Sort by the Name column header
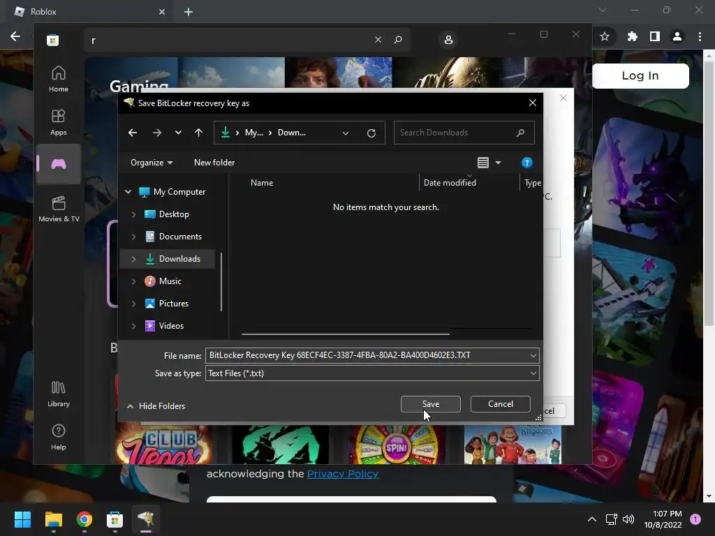The width and height of the screenshot is (715, 536). (262, 183)
